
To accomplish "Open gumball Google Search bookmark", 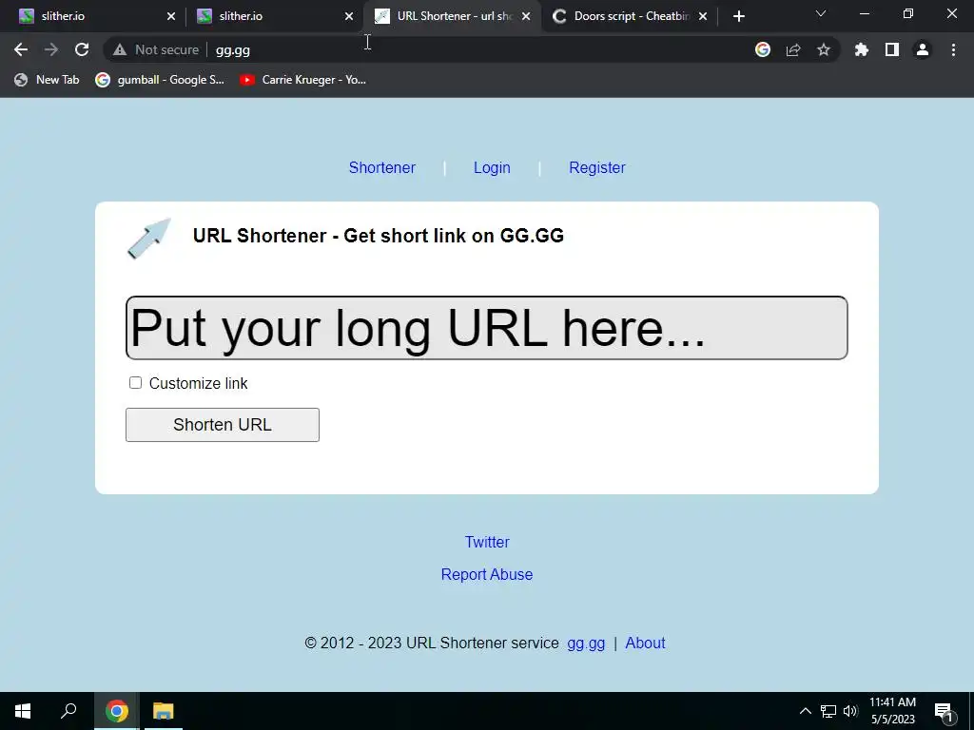I will click(x=160, y=80).
